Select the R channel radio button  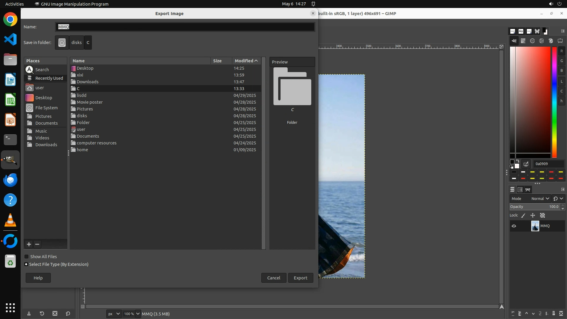coord(561,51)
